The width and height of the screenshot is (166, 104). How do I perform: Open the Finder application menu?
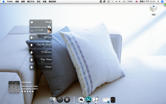tap(10, 2)
